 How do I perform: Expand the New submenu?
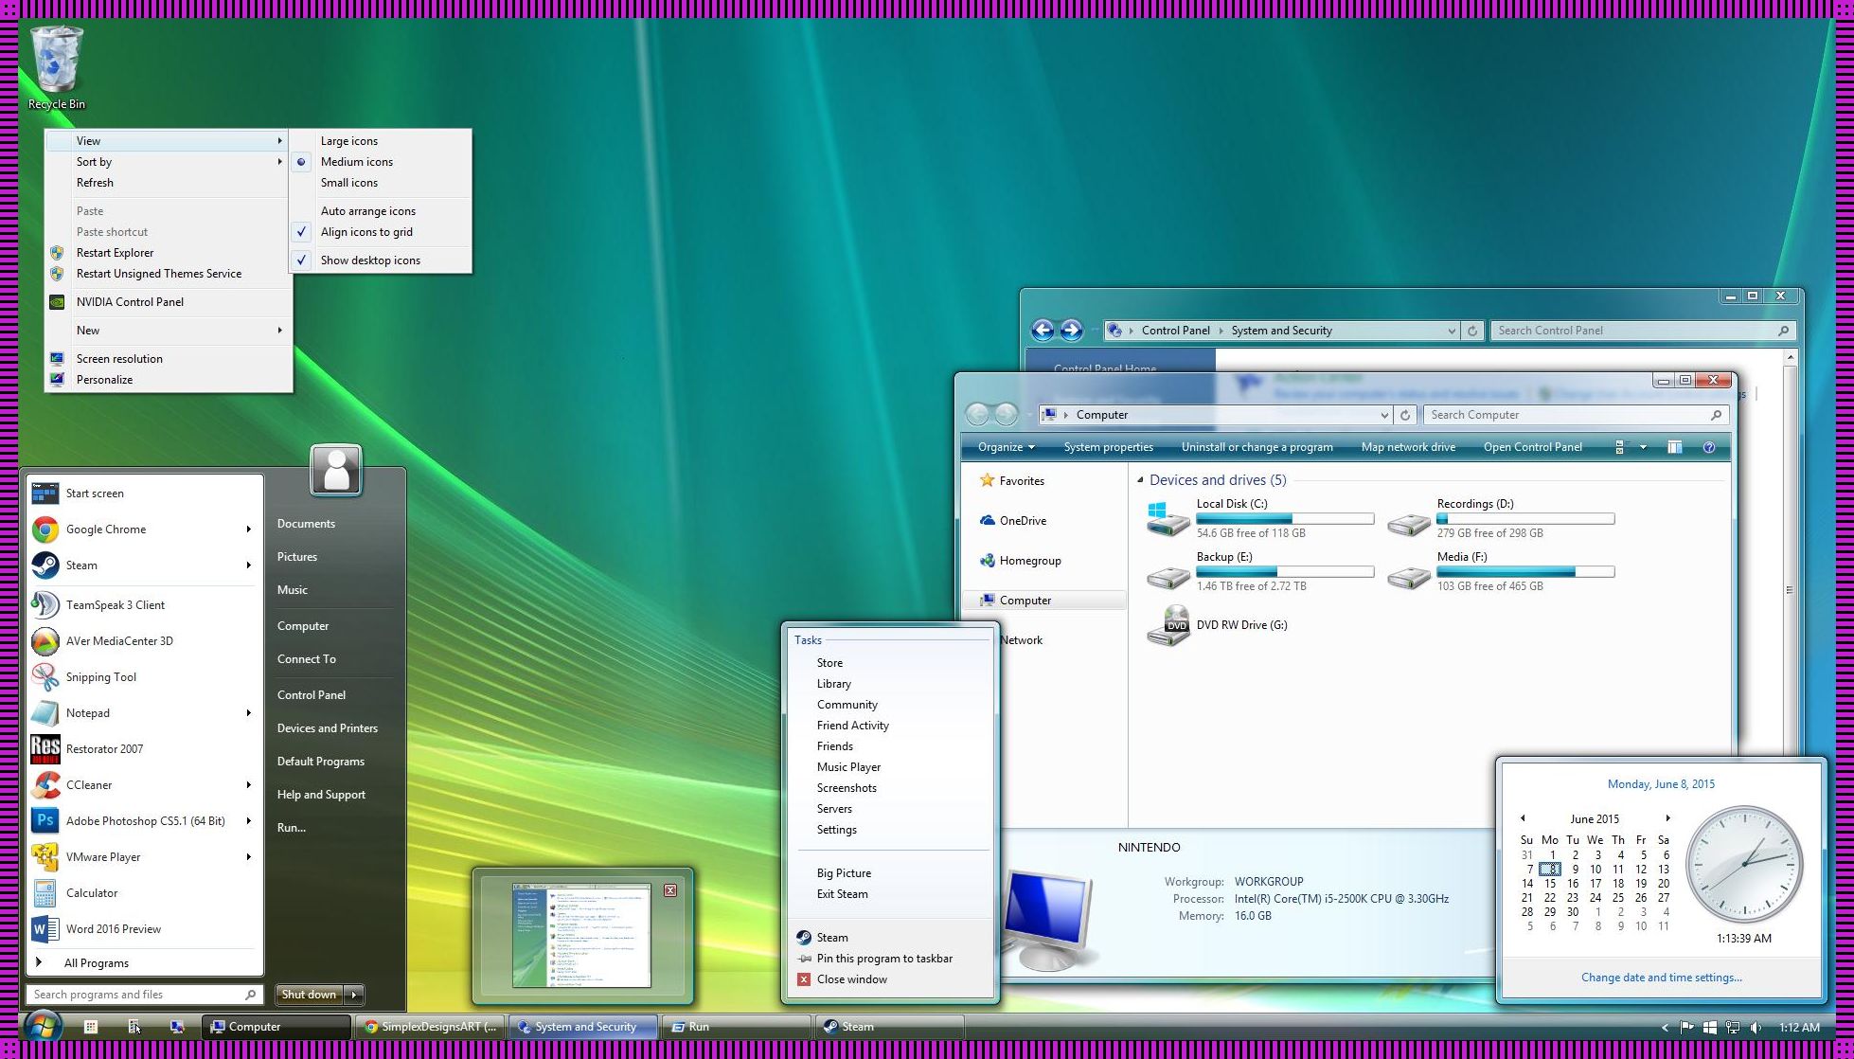tap(169, 331)
